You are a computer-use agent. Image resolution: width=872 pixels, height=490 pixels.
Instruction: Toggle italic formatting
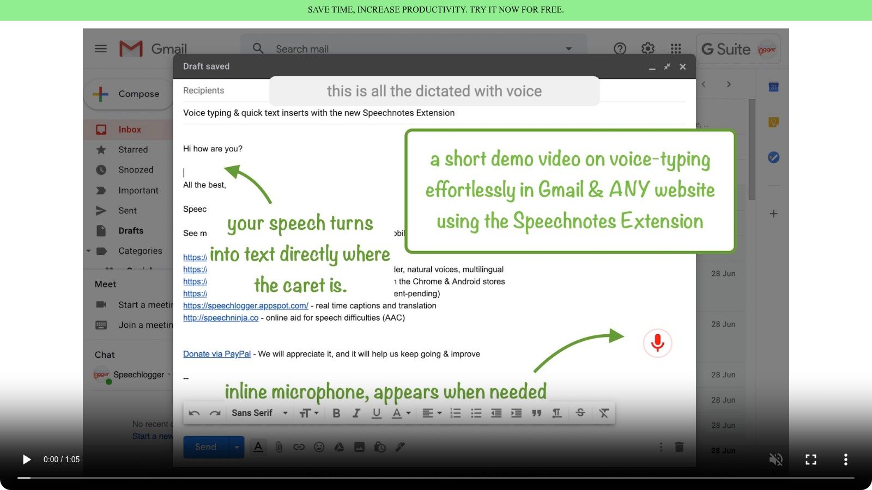pyautogui.click(x=356, y=413)
